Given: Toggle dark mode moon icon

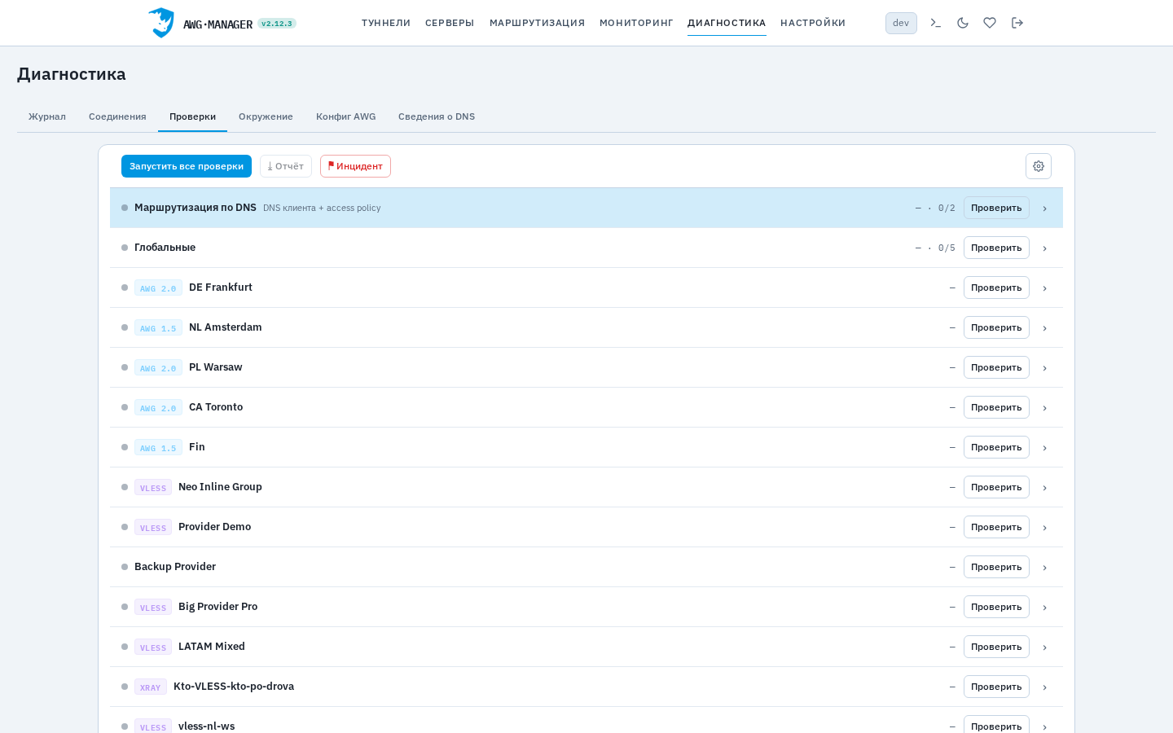Looking at the screenshot, I should [x=963, y=23].
